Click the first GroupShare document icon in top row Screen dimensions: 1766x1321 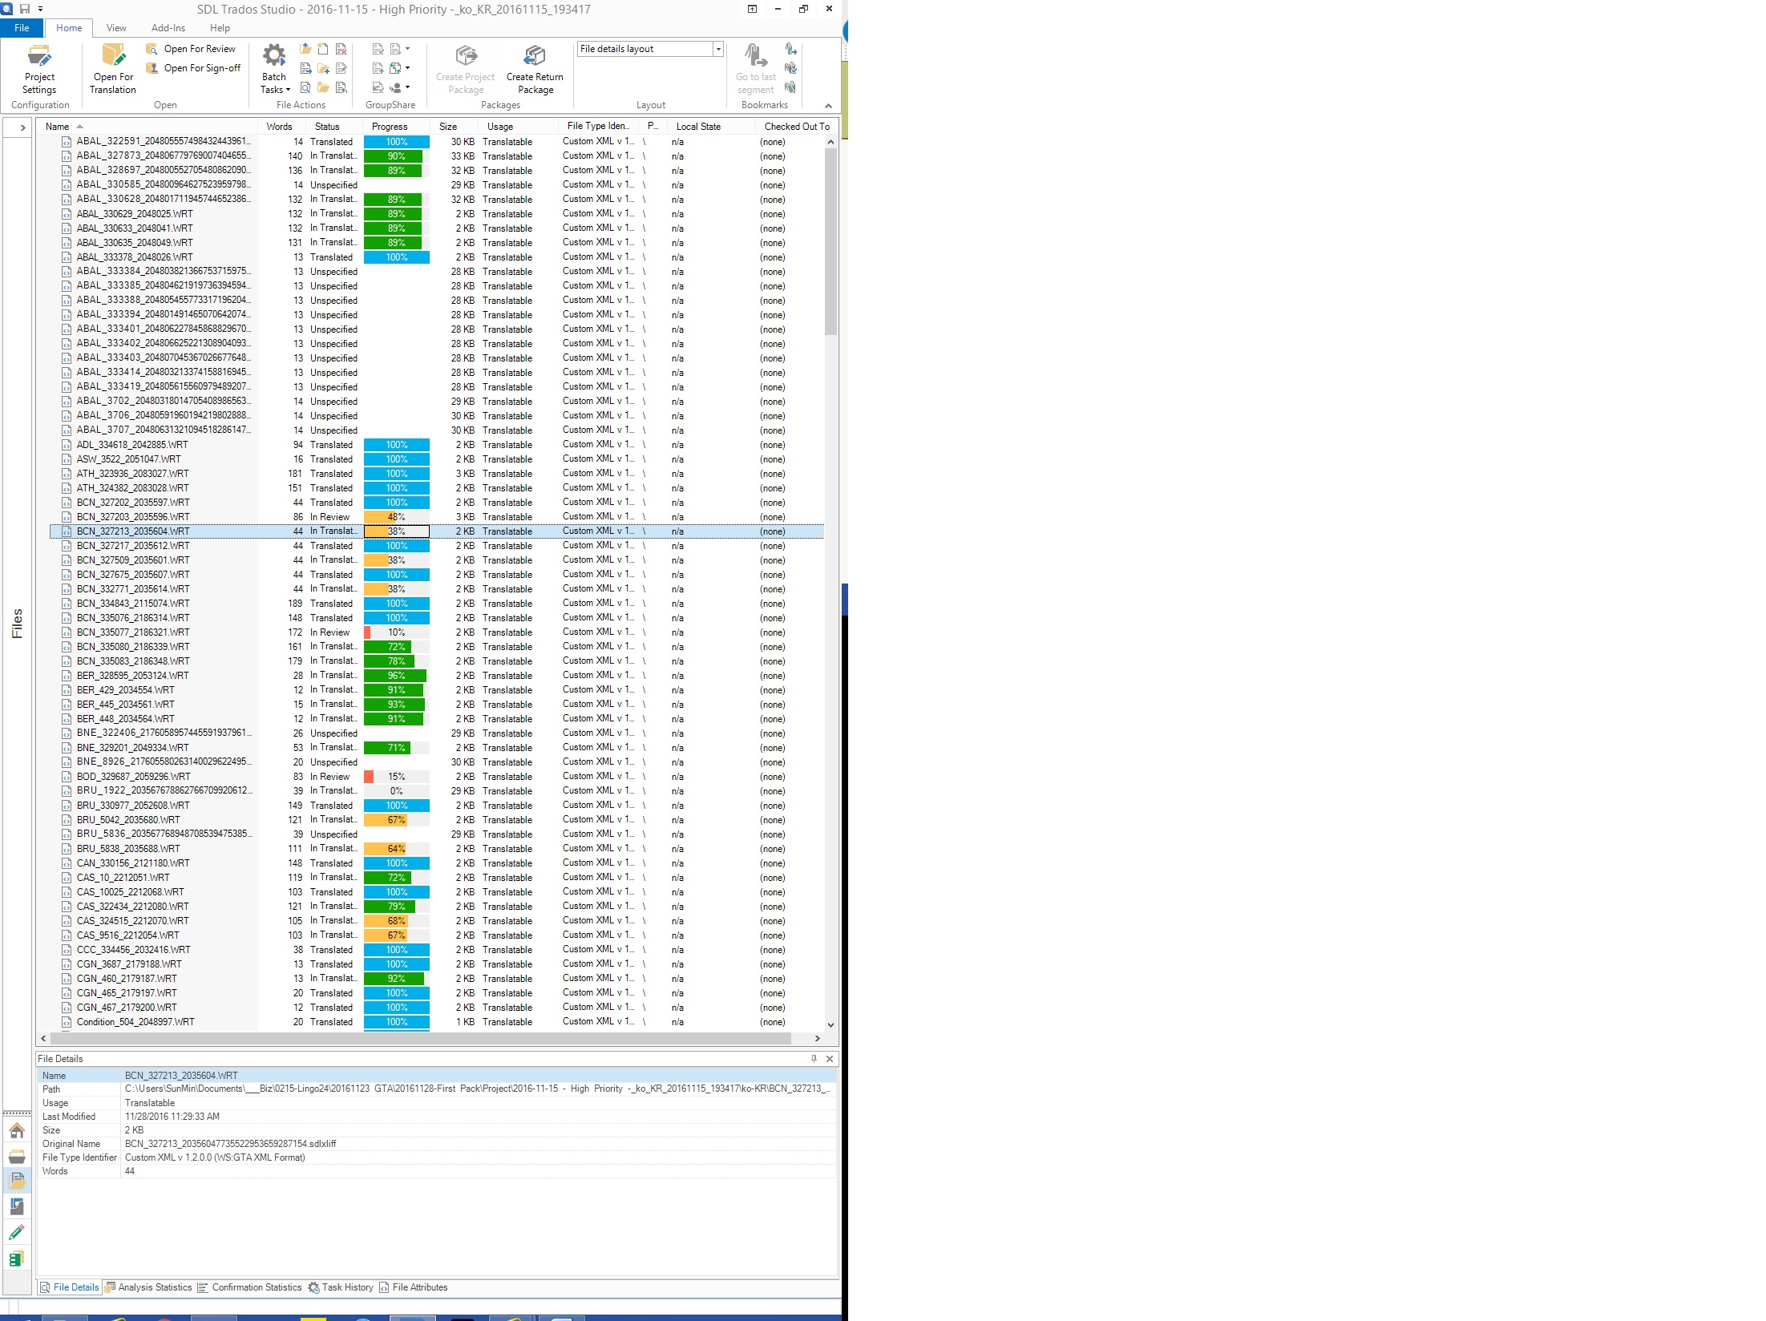point(378,49)
